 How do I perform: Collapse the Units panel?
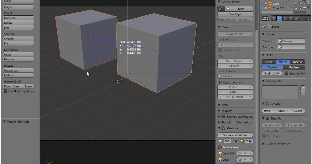point(263,55)
